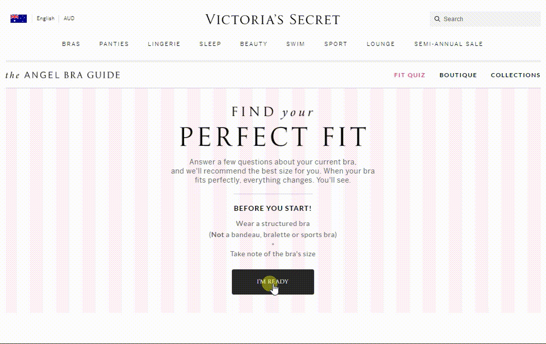Open the English language selector
546x344 pixels.
coord(45,19)
